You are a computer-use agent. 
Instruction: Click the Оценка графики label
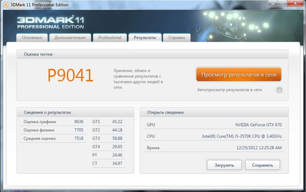pos(40,122)
